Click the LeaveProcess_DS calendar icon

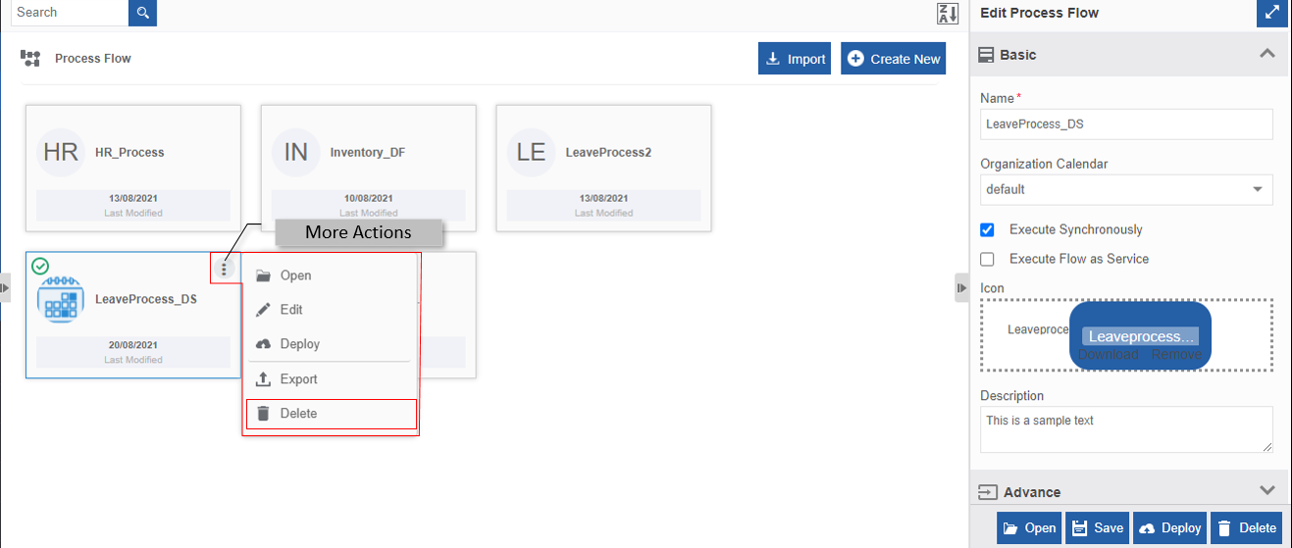coord(60,299)
